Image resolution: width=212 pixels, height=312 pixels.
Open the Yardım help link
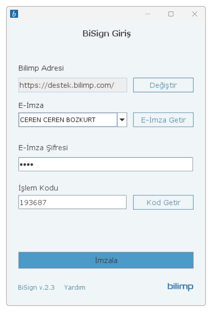coord(74,288)
